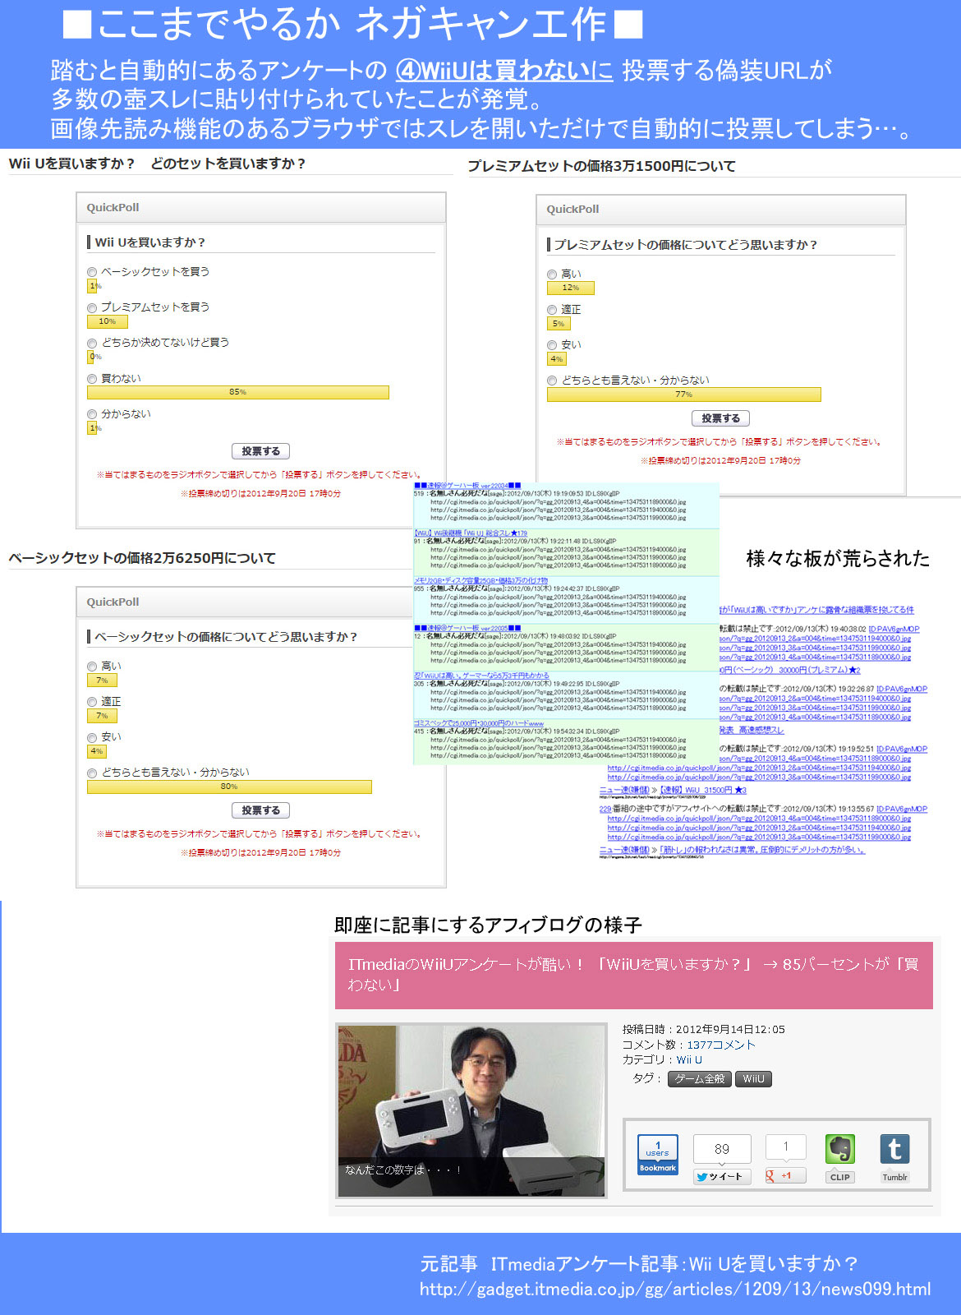Image resolution: width=961 pixels, height=1315 pixels.
Task: Open thread link '■■速報@ゲーハー板 ver.22034■■'
Action: [x=467, y=486]
